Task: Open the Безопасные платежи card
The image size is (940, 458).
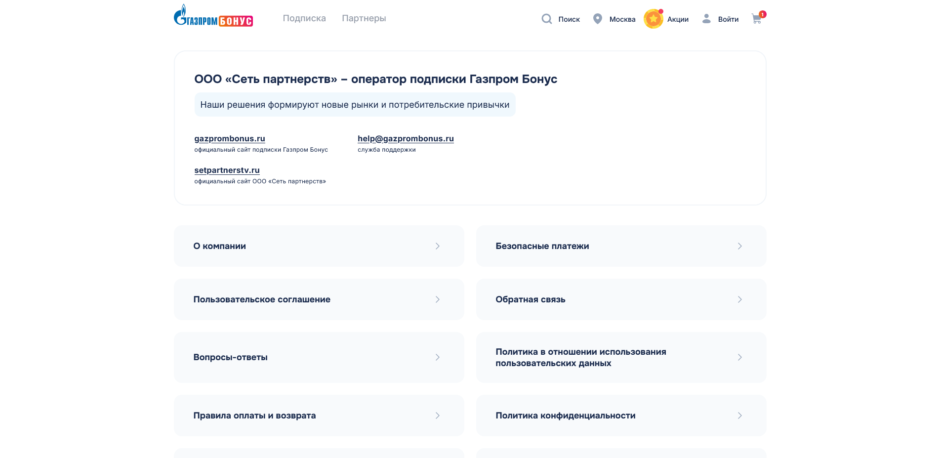Action: 621,246
